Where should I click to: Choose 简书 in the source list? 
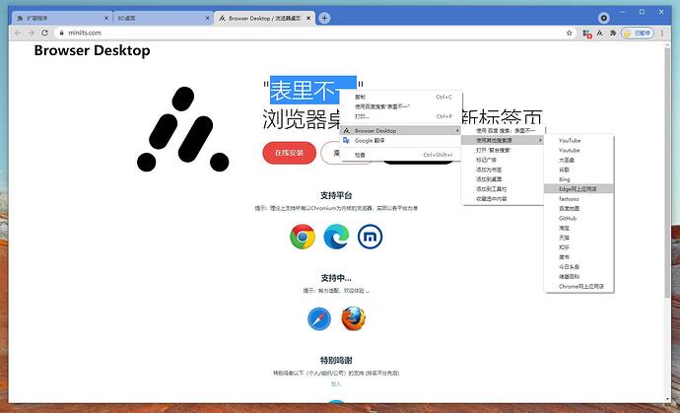pos(578,257)
